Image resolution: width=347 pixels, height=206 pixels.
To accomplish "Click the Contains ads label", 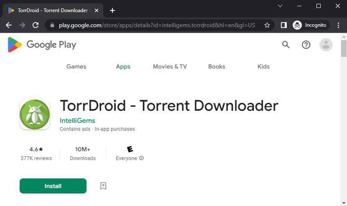I will click(75, 129).
